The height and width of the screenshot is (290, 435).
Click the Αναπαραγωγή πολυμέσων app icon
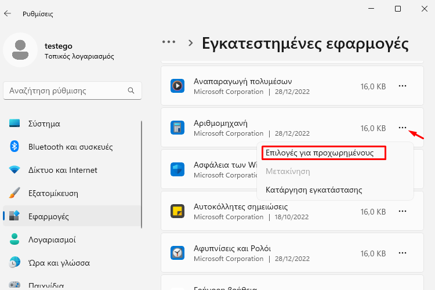[x=177, y=85]
